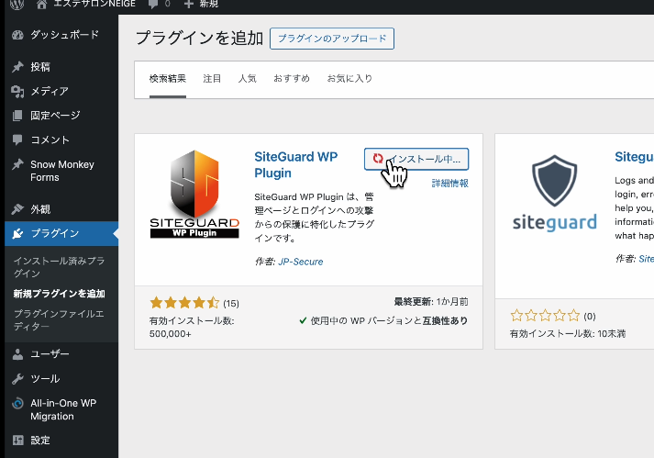The image size is (654, 458).
Task: Click the ツール wrench icon
Action: coord(17,379)
